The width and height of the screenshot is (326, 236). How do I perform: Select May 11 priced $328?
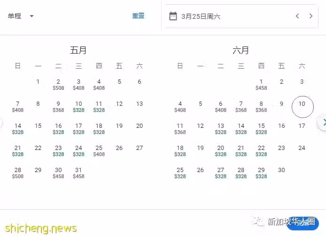99,107
